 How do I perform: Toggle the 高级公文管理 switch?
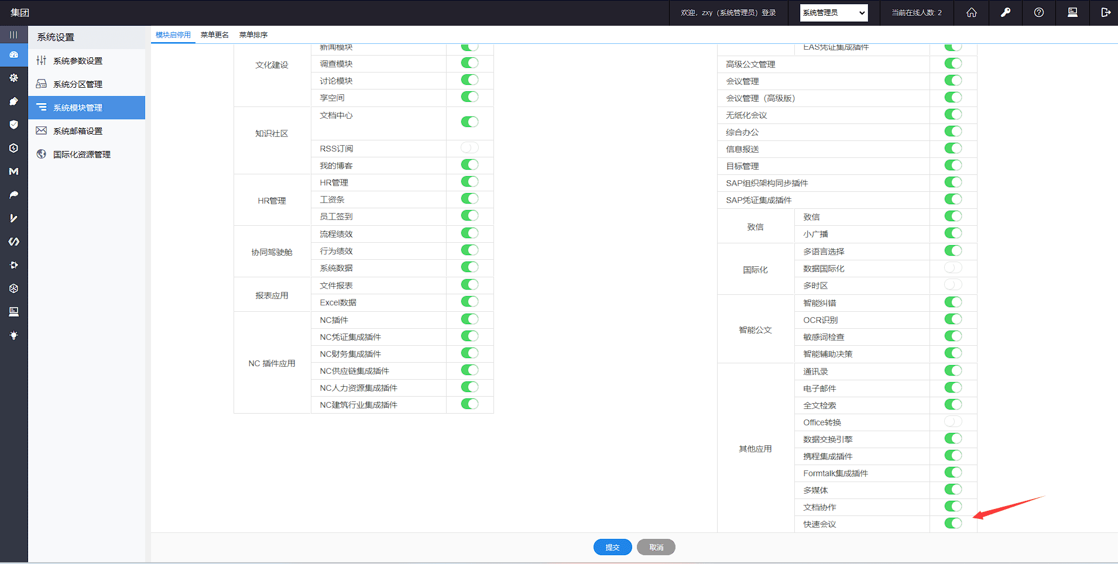pyautogui.click(x=953, y=63)
